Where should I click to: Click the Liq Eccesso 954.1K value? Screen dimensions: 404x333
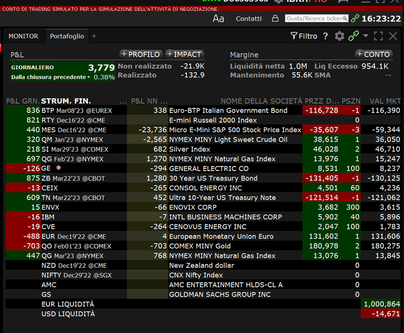375,66
